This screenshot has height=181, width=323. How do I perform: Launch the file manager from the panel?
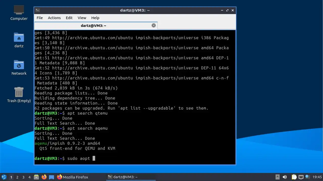[36, 177]
